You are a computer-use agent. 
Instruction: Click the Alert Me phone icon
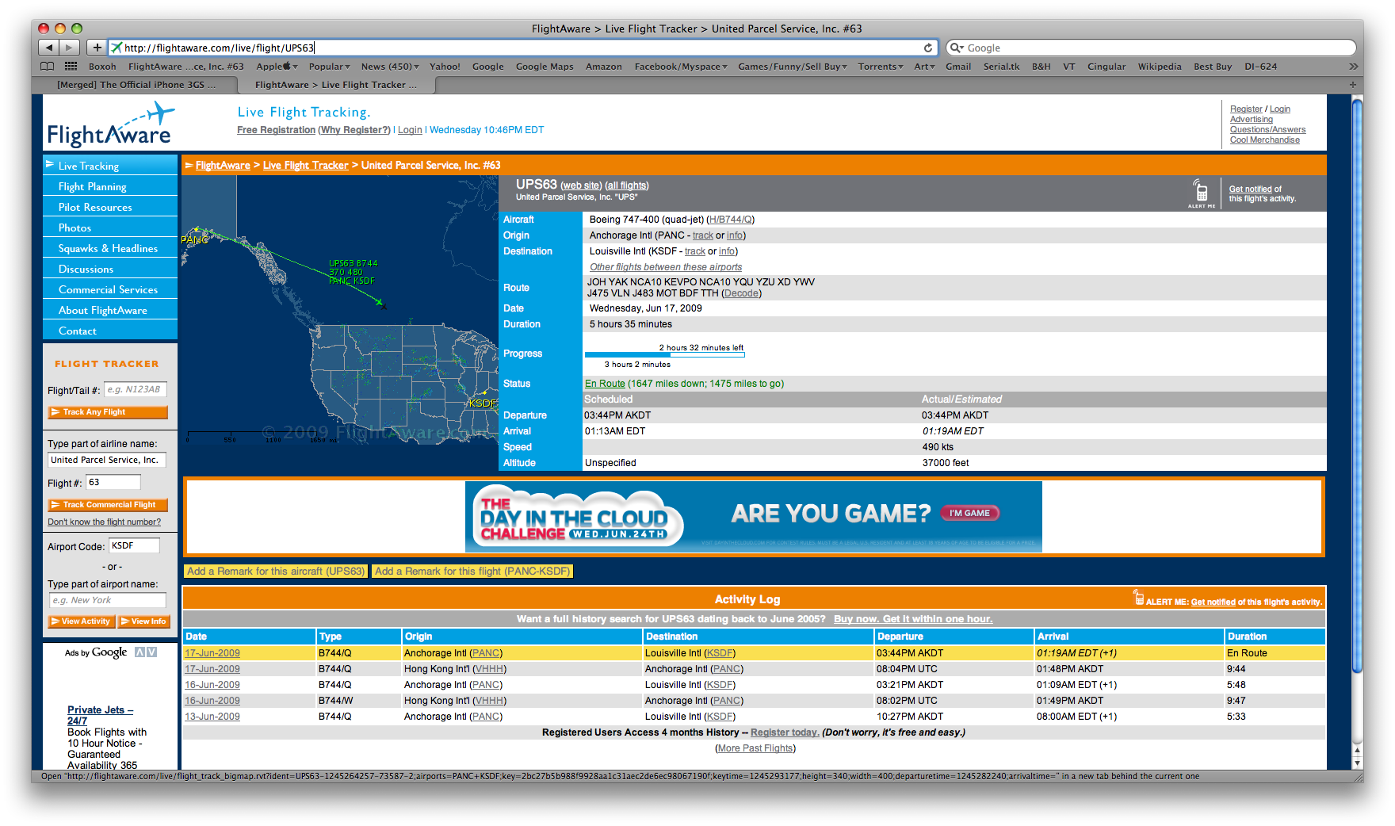coord(1202,193)
